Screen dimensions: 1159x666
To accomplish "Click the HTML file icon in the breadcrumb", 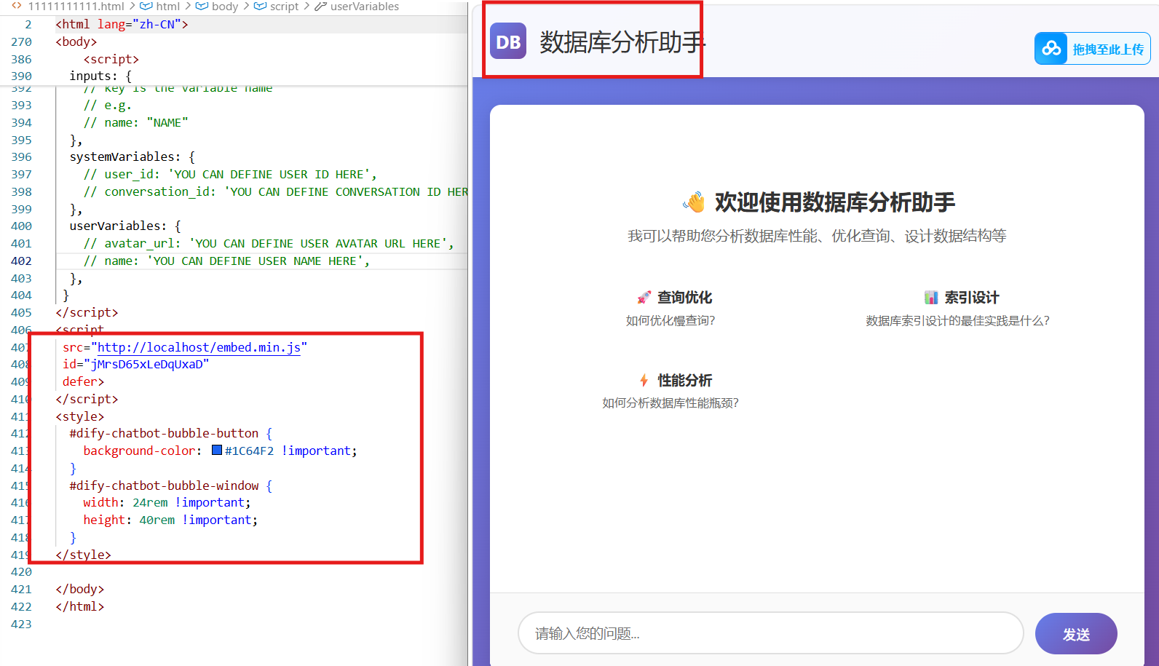I will point(17,6).
